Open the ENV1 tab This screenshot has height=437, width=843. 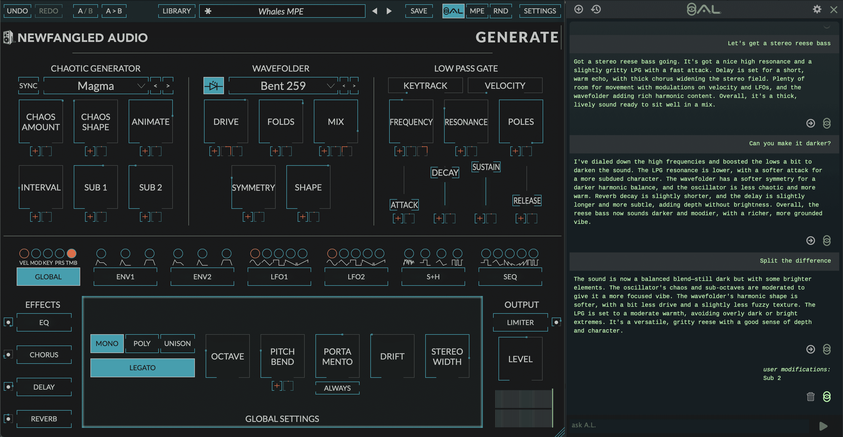(125, 277)
